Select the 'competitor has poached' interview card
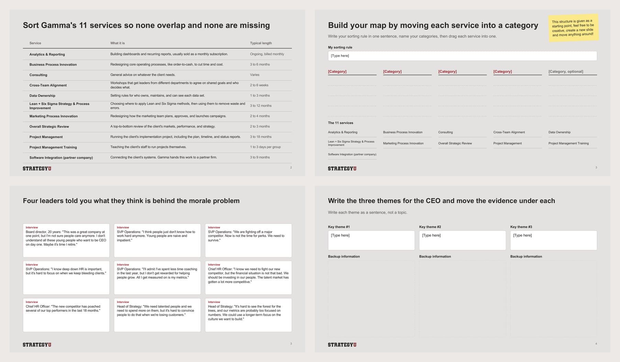Screen dimensions: 620x362 point(66,315)
